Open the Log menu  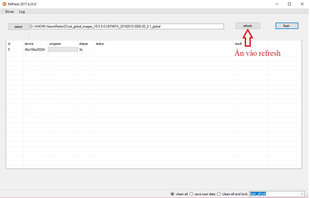(x=22, y=12)
